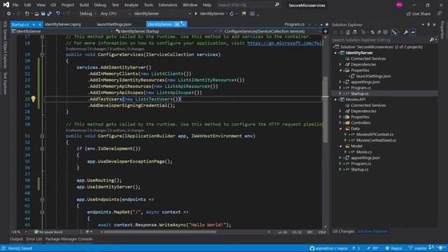The width and height of the screenshot is (448, 252).
Task: Open the Debug configuration dropdown
Action: pos(87,13)
